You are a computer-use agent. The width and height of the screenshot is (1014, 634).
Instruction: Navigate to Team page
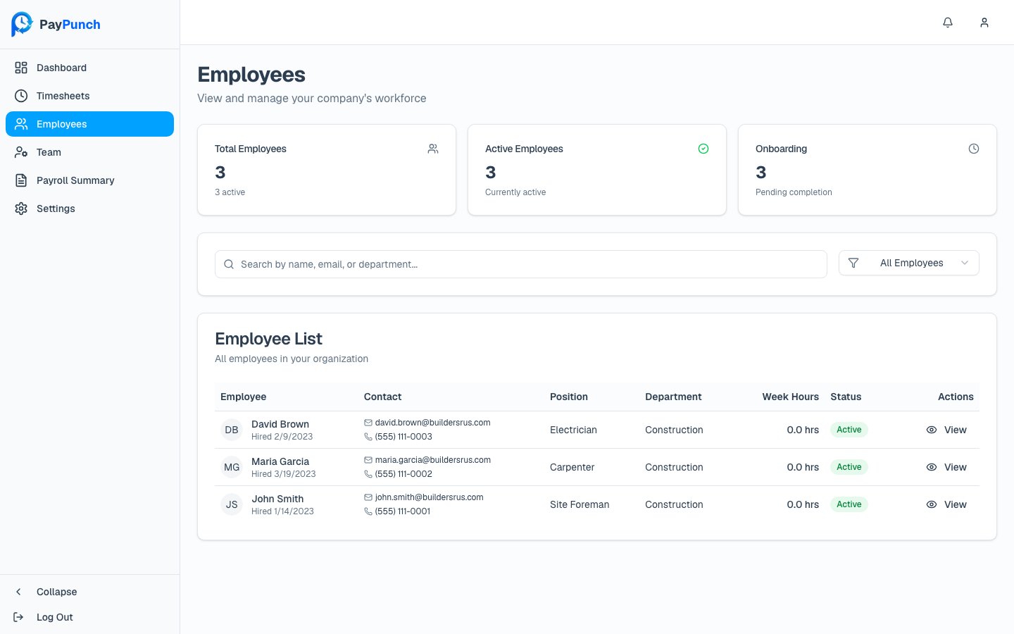tap(89, 152)
